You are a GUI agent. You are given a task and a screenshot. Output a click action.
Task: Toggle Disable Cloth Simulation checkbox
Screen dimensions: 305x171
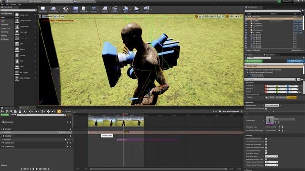click(x=266, y=139)
